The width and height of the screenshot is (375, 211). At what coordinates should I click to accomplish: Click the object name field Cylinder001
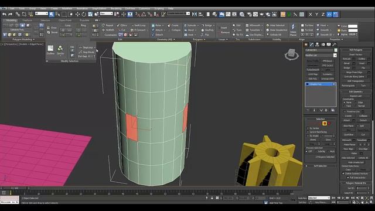pos(319,50)
